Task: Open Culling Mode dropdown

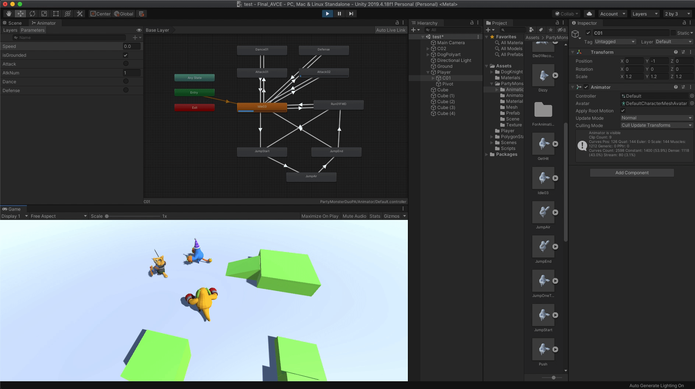Action: point(656,125)
